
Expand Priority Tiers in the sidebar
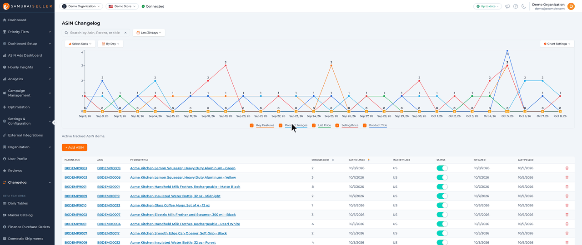click(27, 32)
